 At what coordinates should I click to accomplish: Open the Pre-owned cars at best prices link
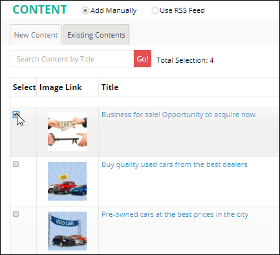coord(175,214)
